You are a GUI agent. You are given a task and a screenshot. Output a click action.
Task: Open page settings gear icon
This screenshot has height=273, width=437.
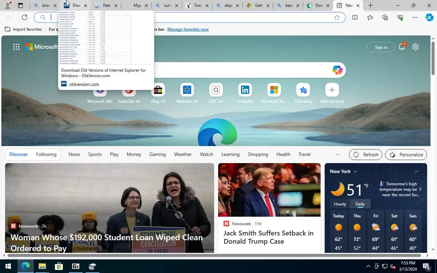point(415,47)
